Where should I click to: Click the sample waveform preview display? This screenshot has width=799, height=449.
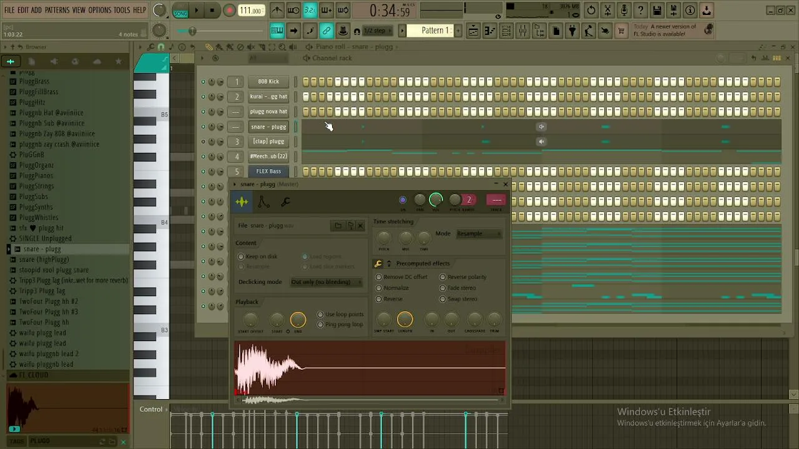click(370, 369)
